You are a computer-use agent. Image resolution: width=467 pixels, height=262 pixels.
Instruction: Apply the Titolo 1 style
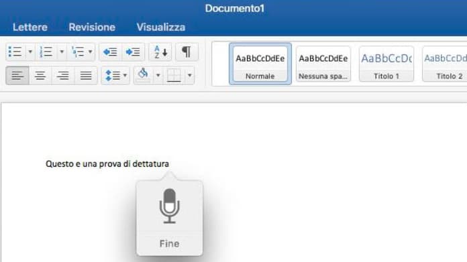coord(386,64)
